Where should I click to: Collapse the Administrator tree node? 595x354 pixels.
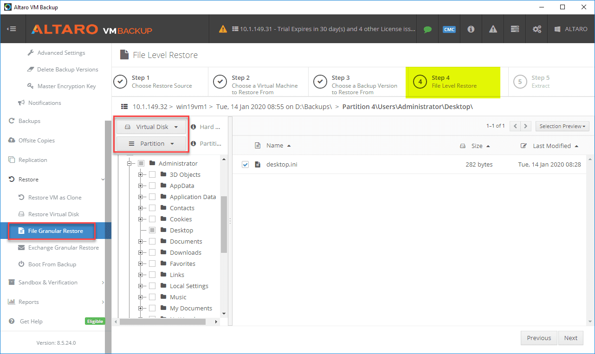(130, 163)
